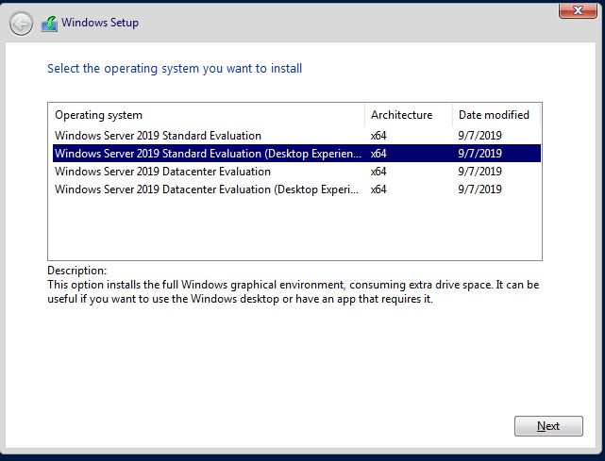
Task: Click the Description label
Action: 76,271
